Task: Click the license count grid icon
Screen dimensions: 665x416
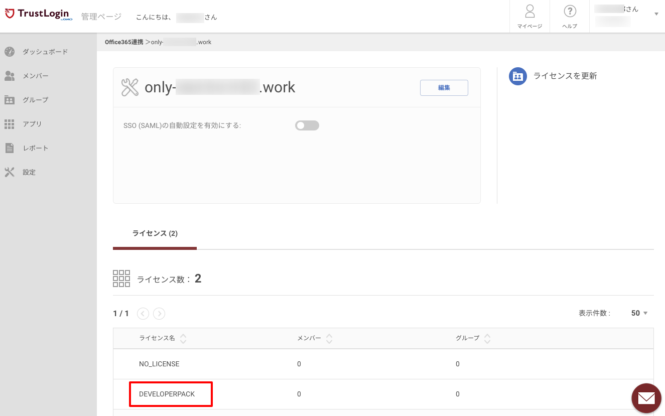Action: pyautogui.click(x=121, y=279)
